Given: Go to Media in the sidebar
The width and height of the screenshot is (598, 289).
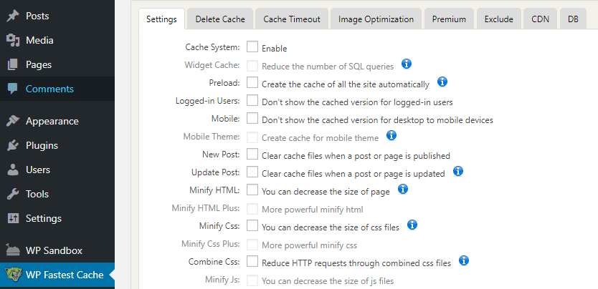Looking at the screenshot, I should pyautogui.click(x=57, y=40).
